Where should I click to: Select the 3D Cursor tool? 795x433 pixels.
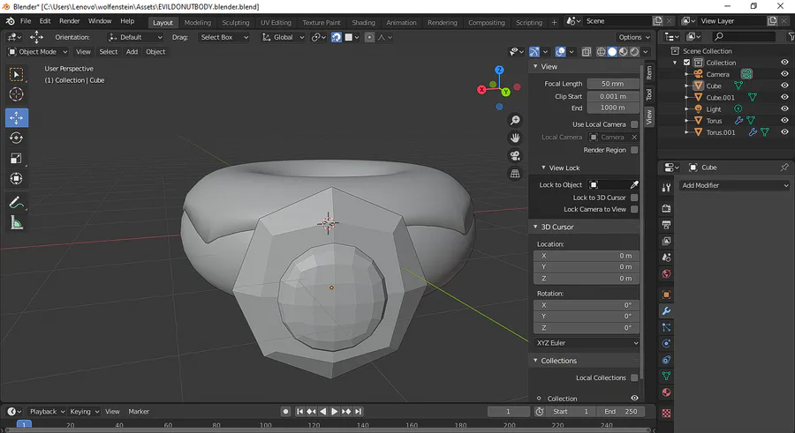pyautogui.click(x=16, y=94)
